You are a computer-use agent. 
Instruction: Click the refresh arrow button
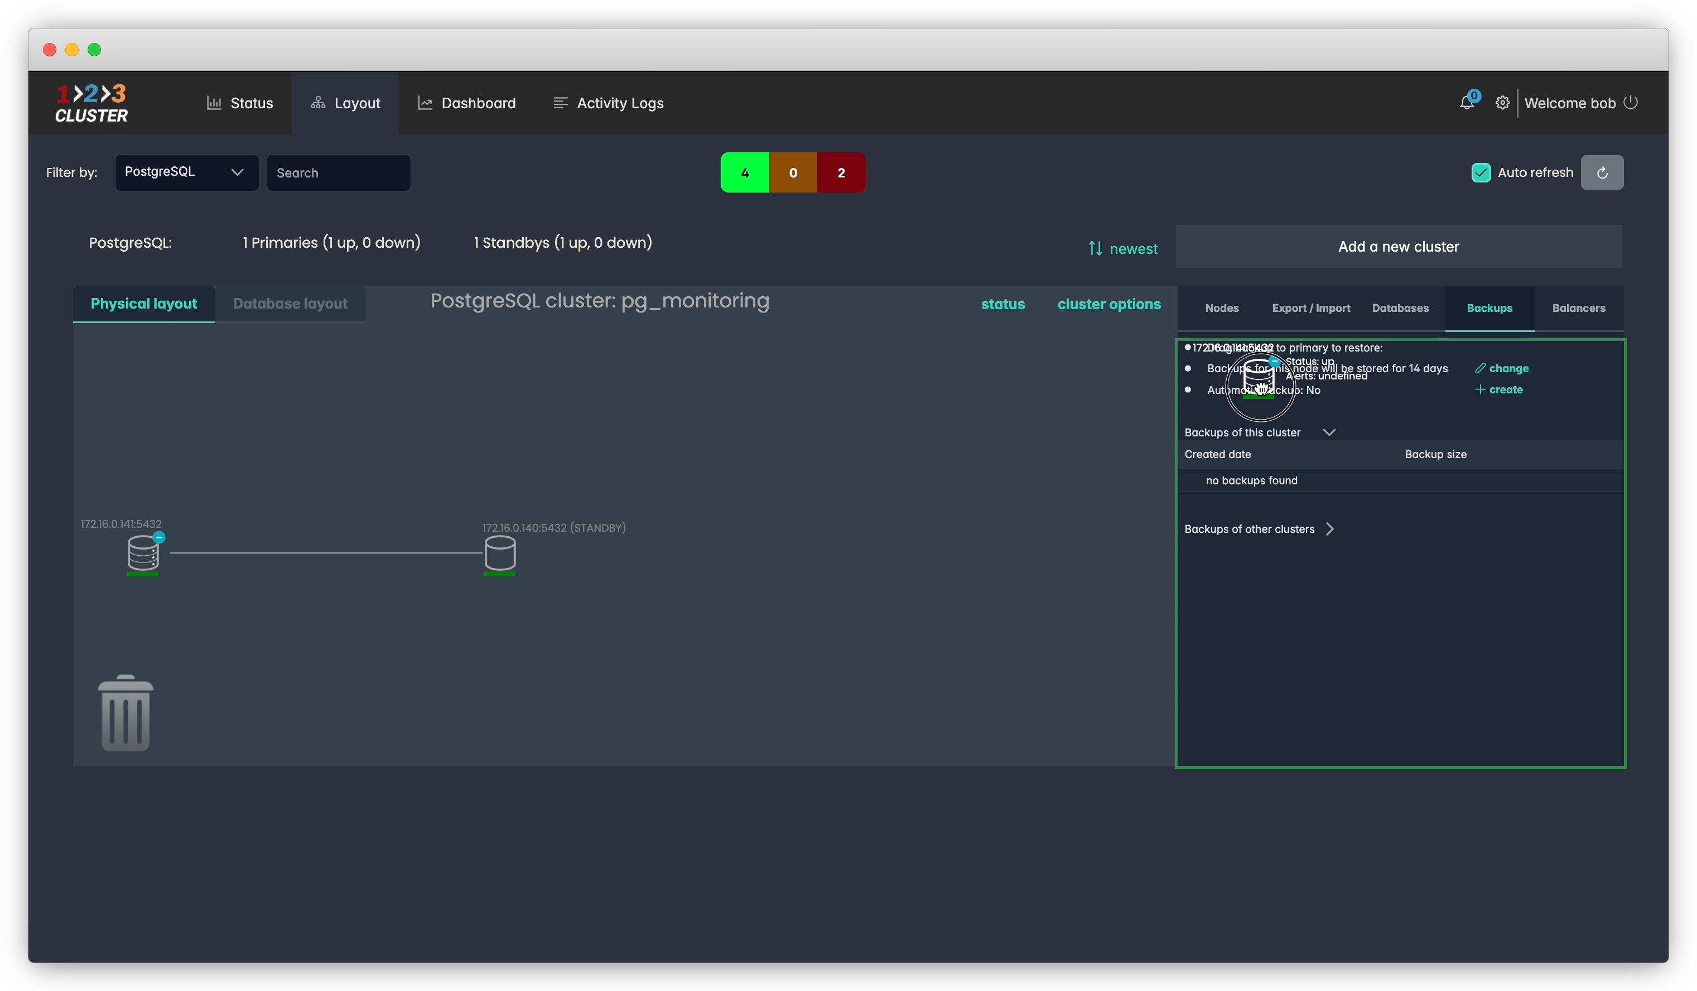click(1602, 172)
